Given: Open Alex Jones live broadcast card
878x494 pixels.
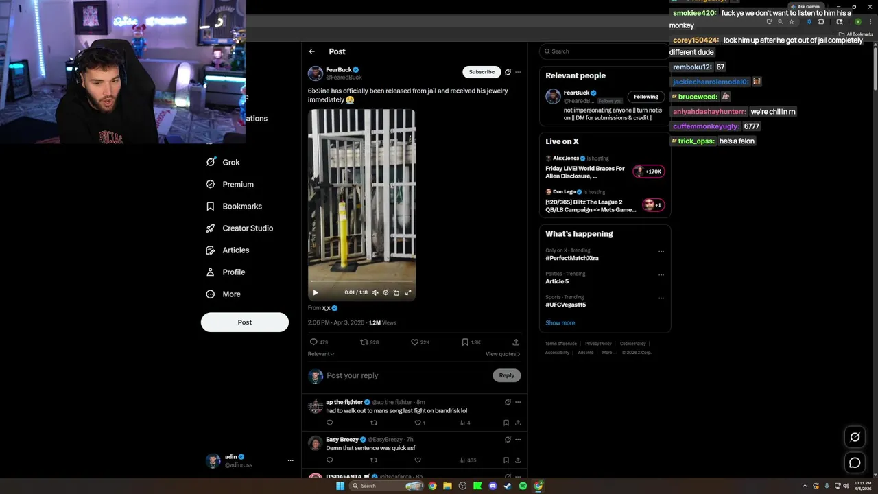Looking at the screenshot, I should pos(605,167).
